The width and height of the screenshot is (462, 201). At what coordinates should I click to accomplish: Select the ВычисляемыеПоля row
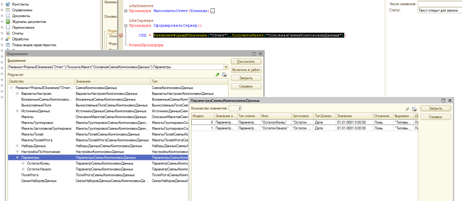(98, 105)
